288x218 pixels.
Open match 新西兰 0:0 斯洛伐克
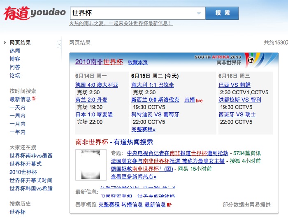(155, 100)
